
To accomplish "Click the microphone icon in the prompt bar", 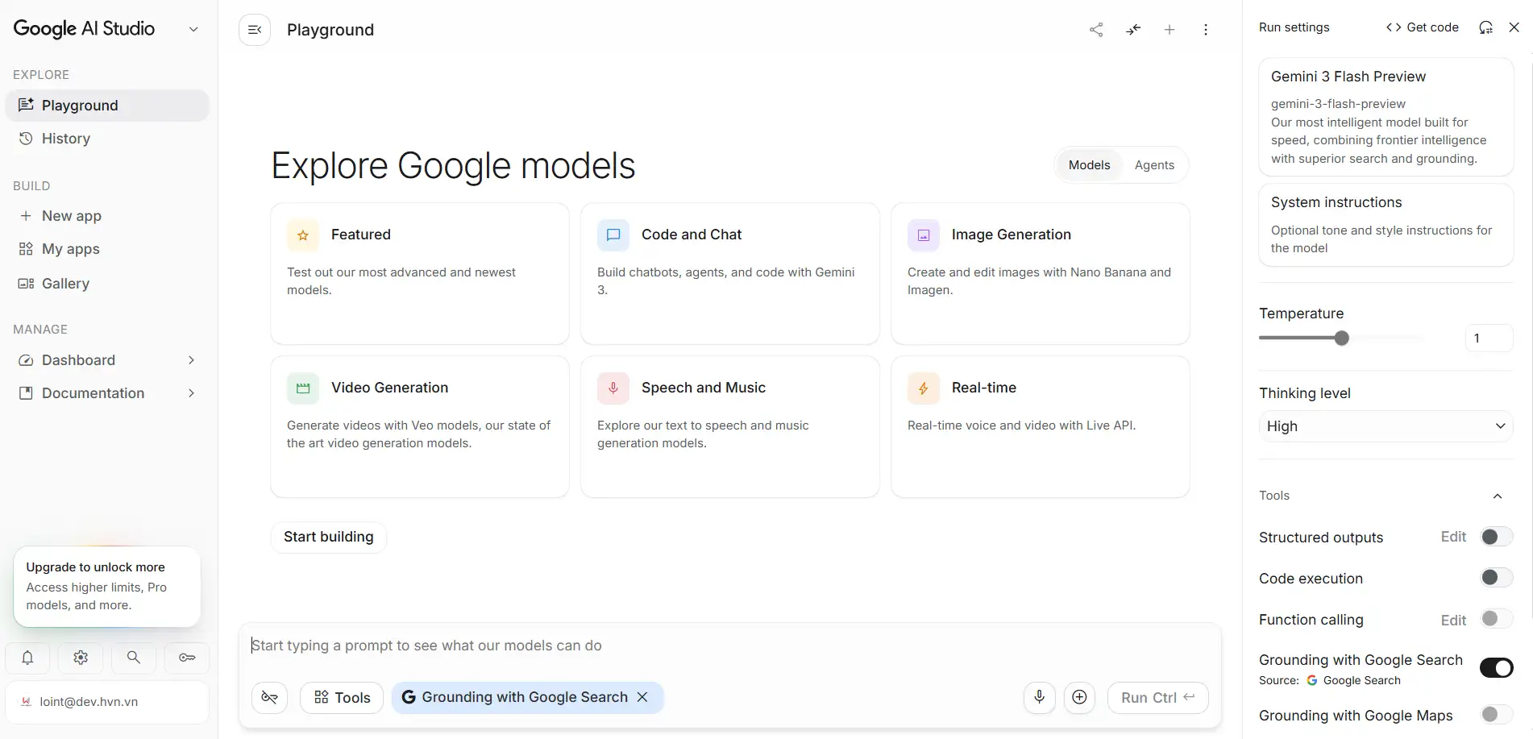I will pyautogui.click(x=1040, y=697).
